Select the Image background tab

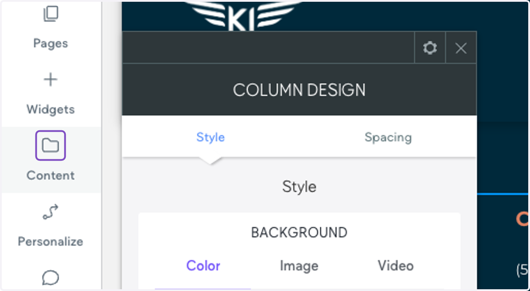[299, 266]
